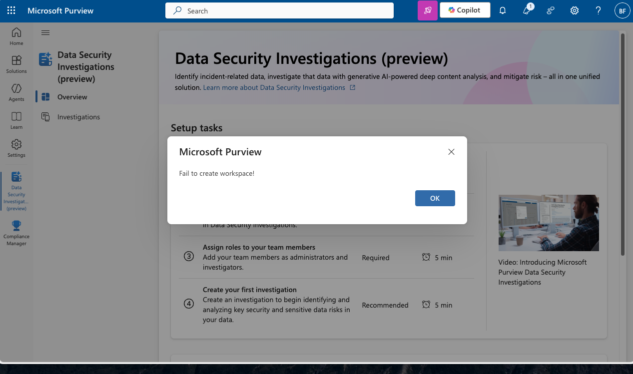The width and height of the screenshot is (633, 374).
Task: Open the notifications bell
Action: [x=503, y=10]
